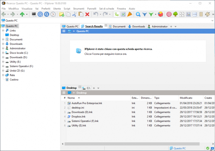215x151 pixels.
Task: Click the blue funnel filter icon
Action: [144, 14]
